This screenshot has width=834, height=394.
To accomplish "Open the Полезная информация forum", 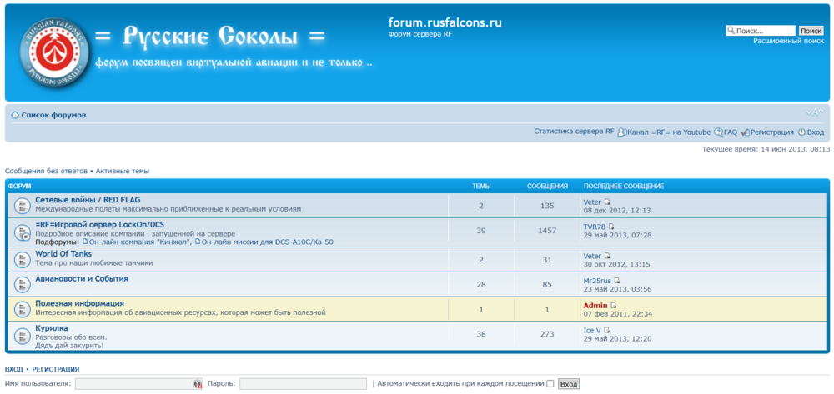I will tap(80, 303).
